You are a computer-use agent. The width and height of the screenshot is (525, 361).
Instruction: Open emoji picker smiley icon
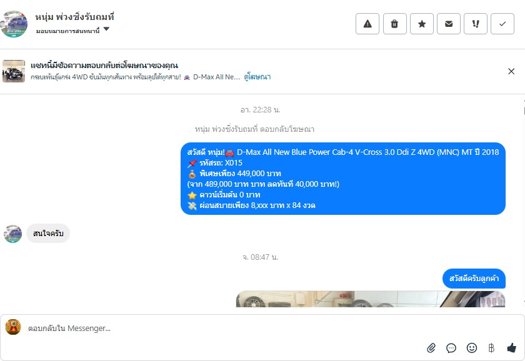[x=471, y=348]
